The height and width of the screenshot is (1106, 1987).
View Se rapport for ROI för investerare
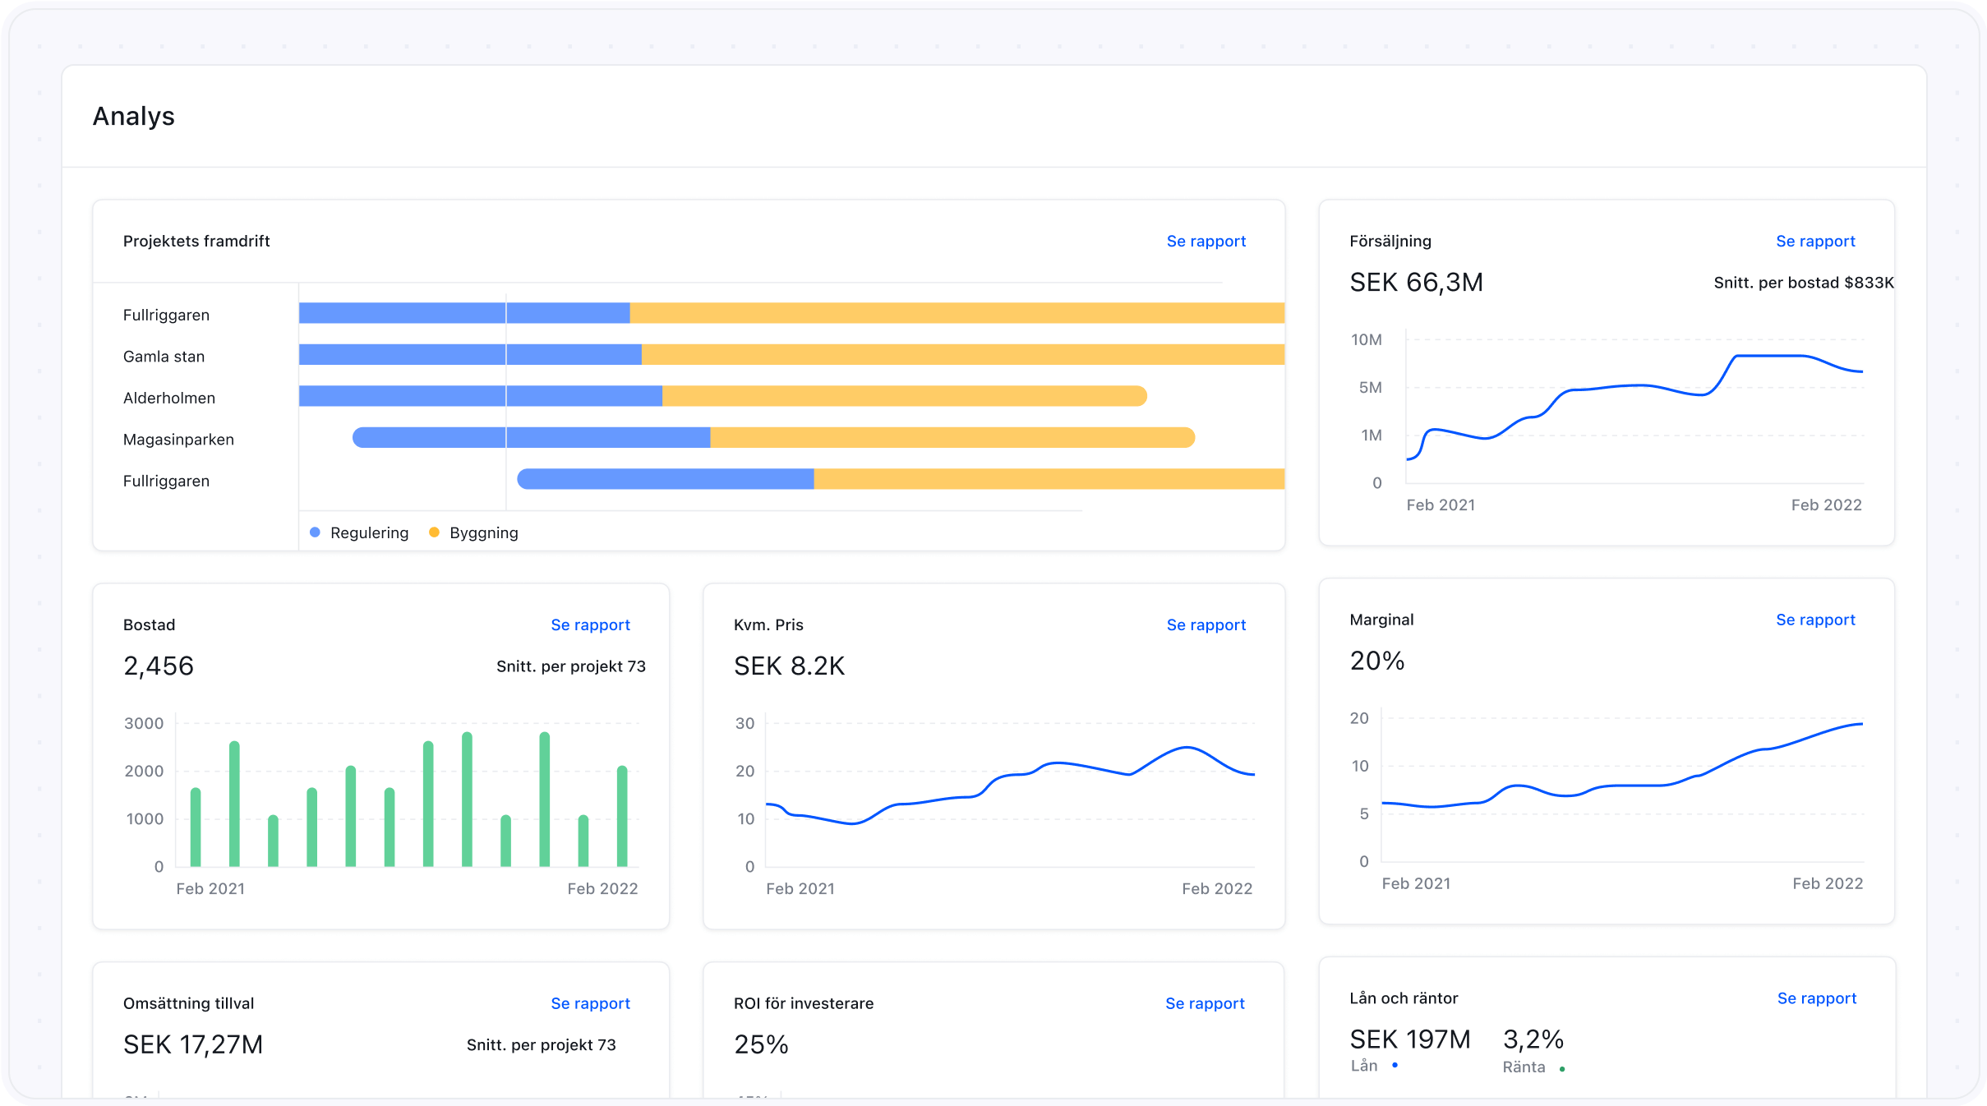point(1205,1003)
